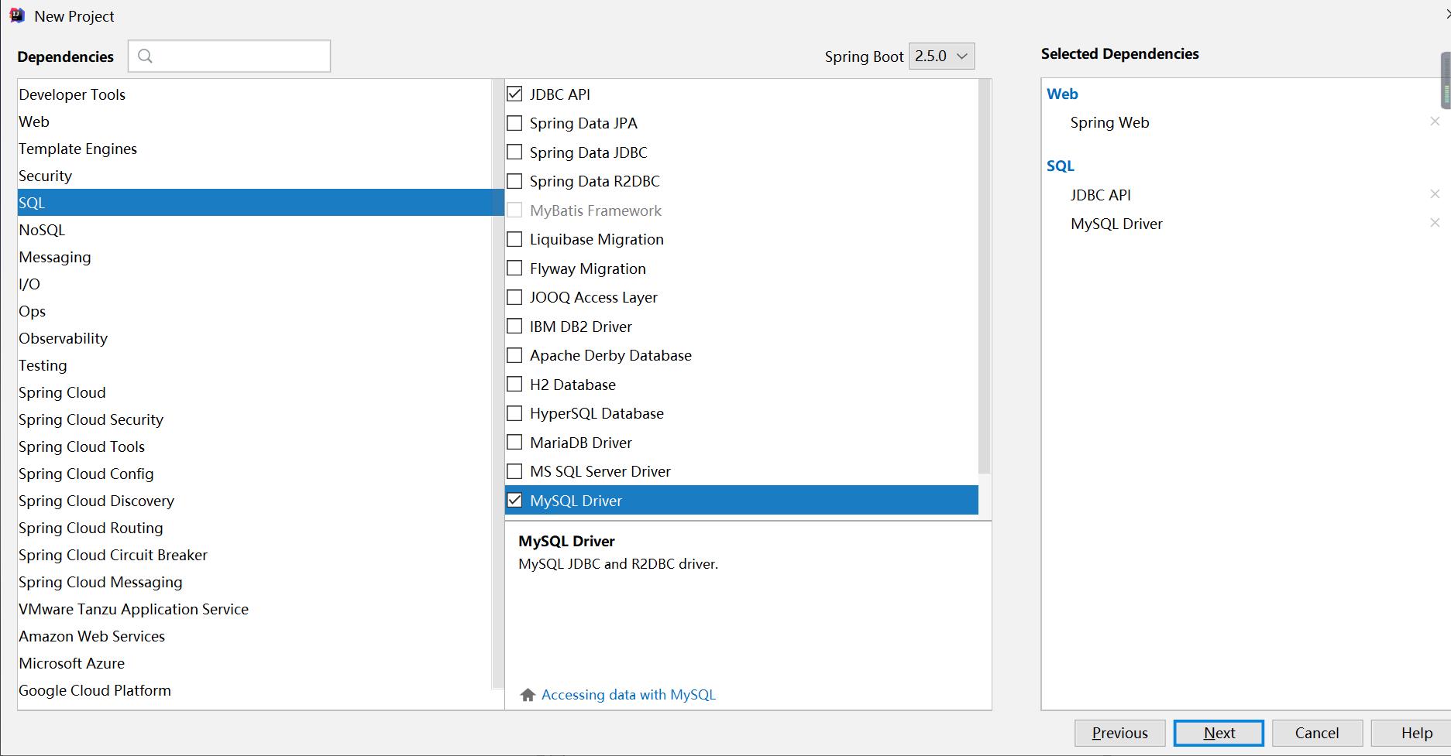This screenshot has height=756, width=1451.
Task: Switch to NoSQL category
Action: [x=255, y=230]
